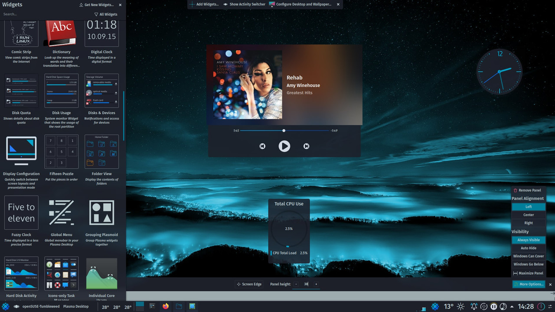Click the pink and teal circular power icon in the panel
Screen dimensions: 555x312
(541, 306)
